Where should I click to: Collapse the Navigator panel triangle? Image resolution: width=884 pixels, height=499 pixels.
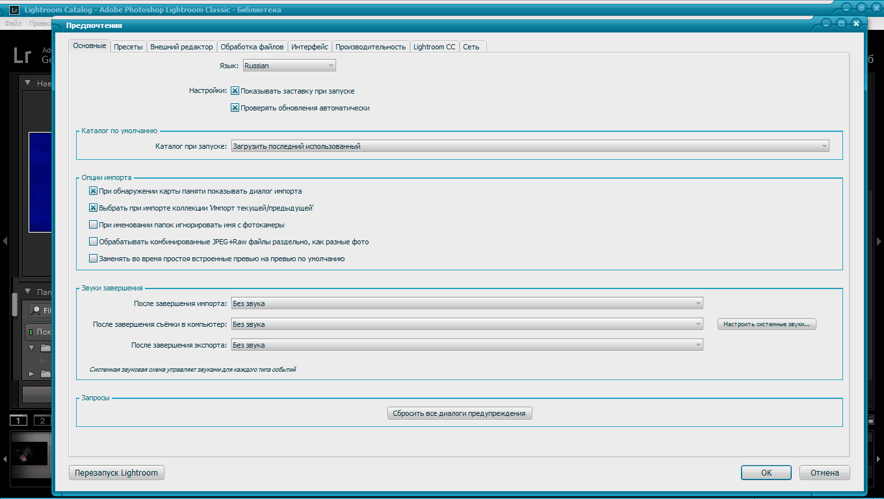pos(28,83)
